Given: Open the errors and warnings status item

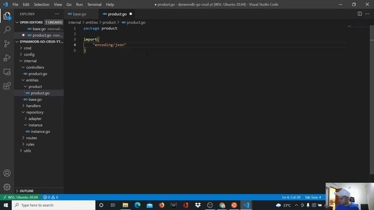Looking at the screenshot, I should click(x=51, y=197).
